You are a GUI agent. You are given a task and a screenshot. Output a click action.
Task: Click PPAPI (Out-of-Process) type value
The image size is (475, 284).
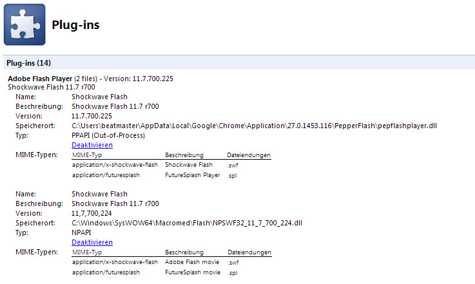click(x=108, y=135)
